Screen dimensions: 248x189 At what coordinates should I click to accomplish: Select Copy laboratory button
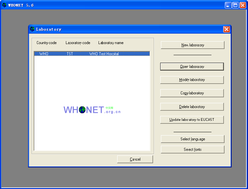coord(192,93)
